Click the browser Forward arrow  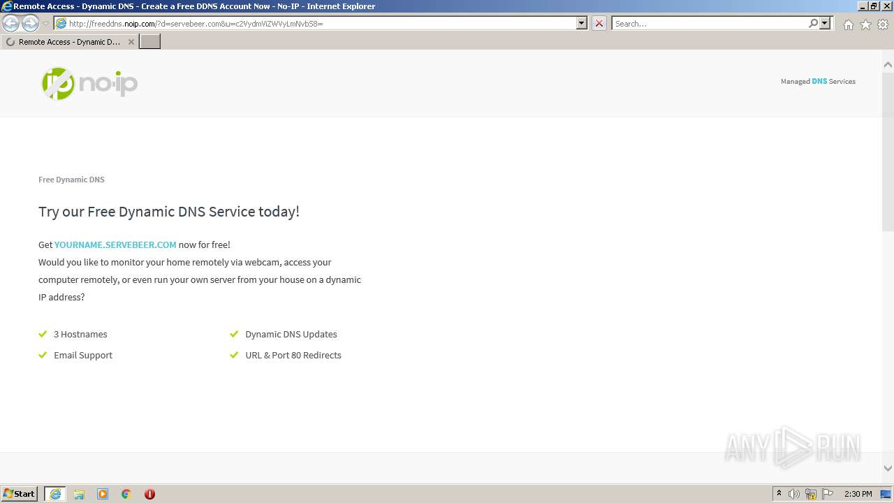30,23
